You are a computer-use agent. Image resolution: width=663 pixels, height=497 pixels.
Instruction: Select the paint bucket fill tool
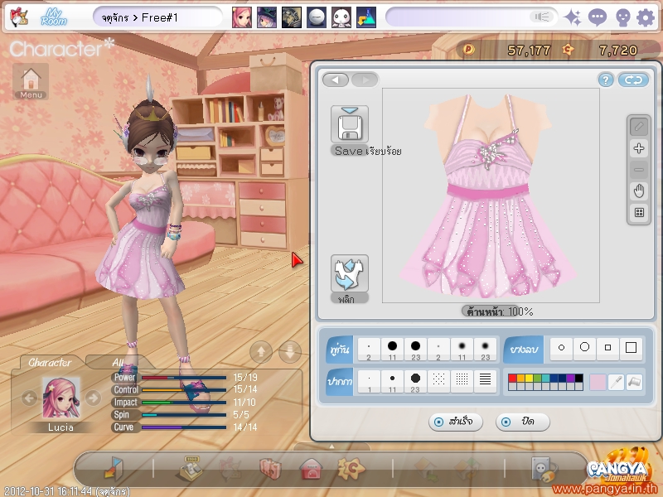coord(634,382)
